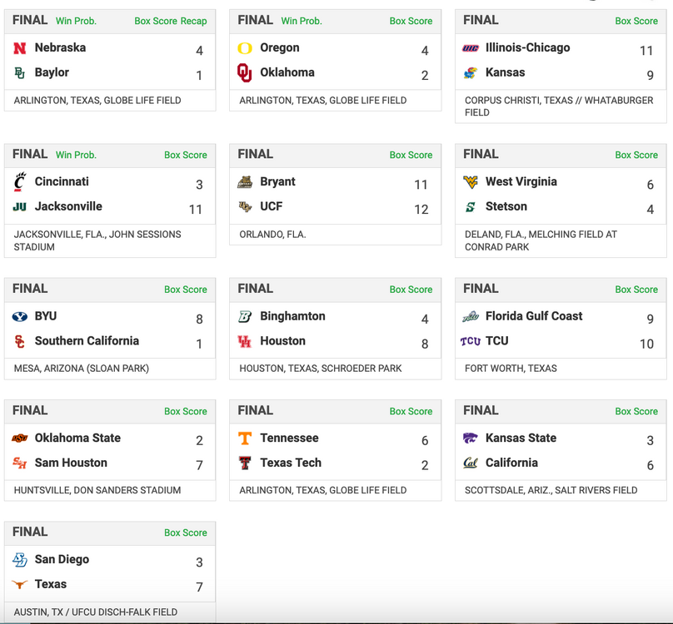This screenshot has width=673, height=624.
Task: Click the Kansas State team name
Action: 521,438
